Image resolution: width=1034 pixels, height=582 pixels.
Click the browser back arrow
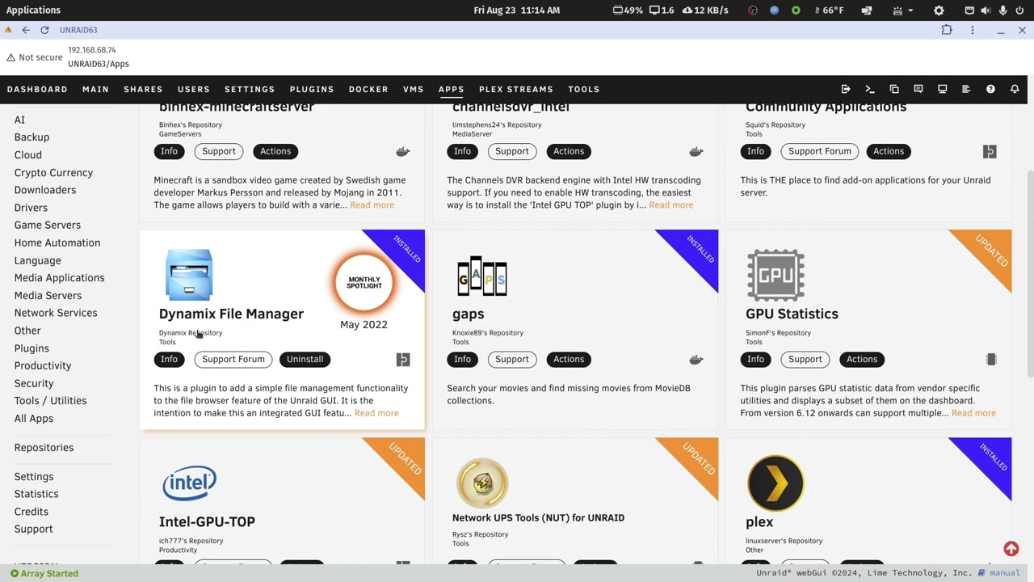[26, 30]
